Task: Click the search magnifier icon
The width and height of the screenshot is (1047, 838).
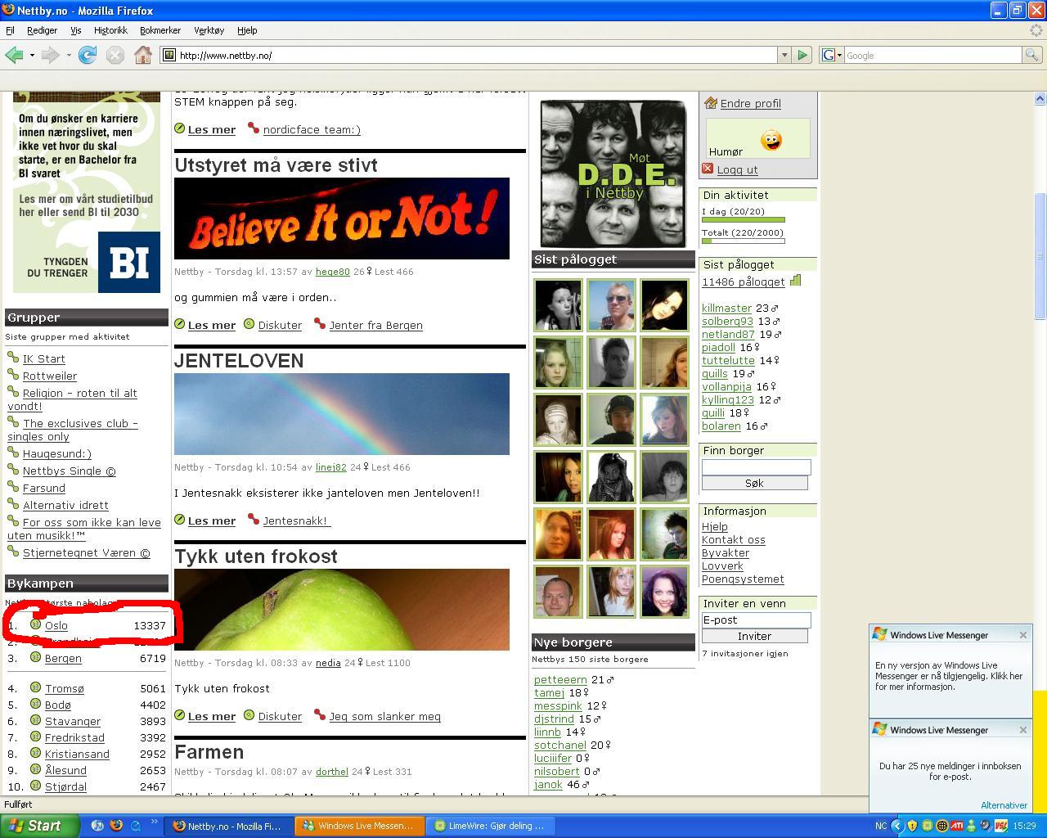Action: click(x=1032, y=55)
